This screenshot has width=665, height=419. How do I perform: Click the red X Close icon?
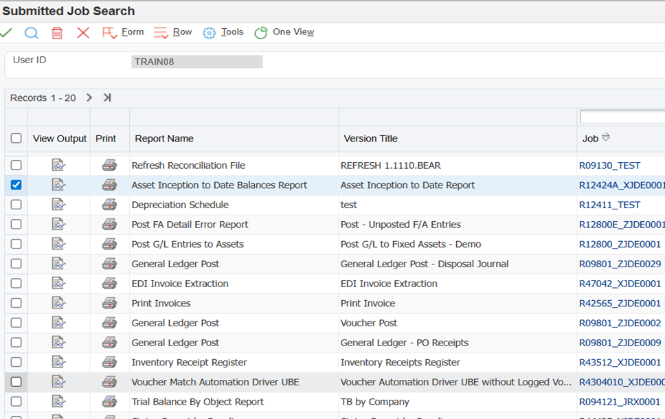[x=83, y=33]
